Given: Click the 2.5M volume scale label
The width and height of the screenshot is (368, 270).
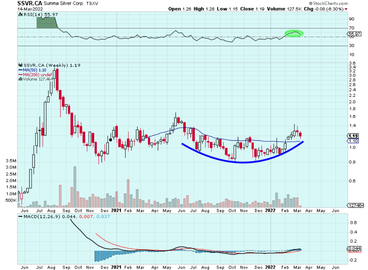Looking at the screenshot, I should click(x=11, y=174).
